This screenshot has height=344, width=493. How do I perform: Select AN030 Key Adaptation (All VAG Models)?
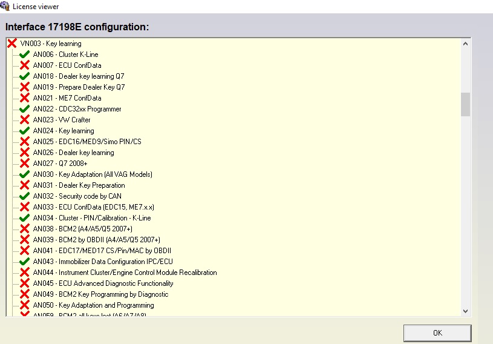coord(93,174)
